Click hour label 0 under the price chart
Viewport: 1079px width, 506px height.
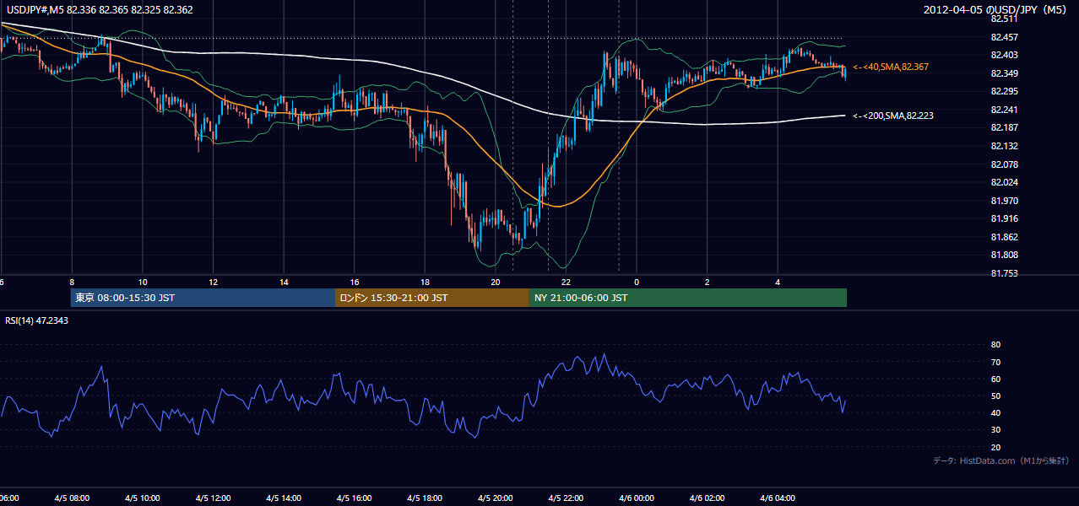[x=637, y=283]
